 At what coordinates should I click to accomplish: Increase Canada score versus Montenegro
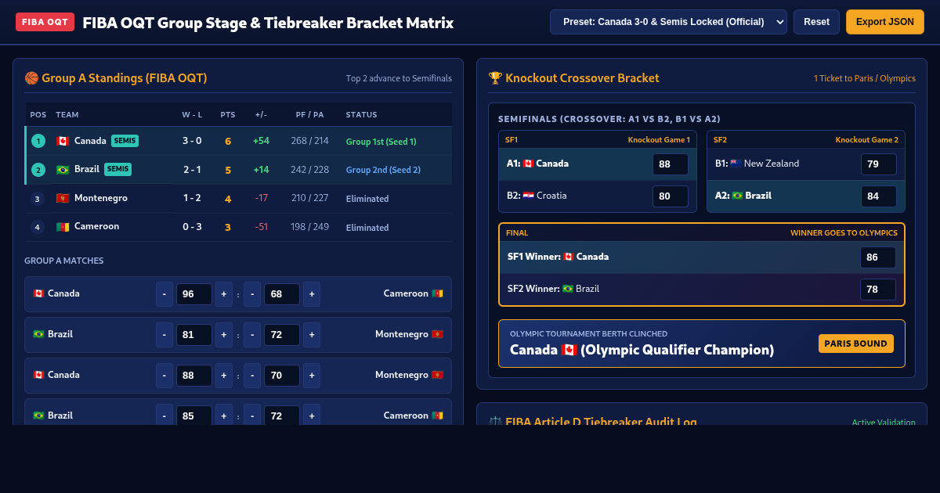pos(224,375)
